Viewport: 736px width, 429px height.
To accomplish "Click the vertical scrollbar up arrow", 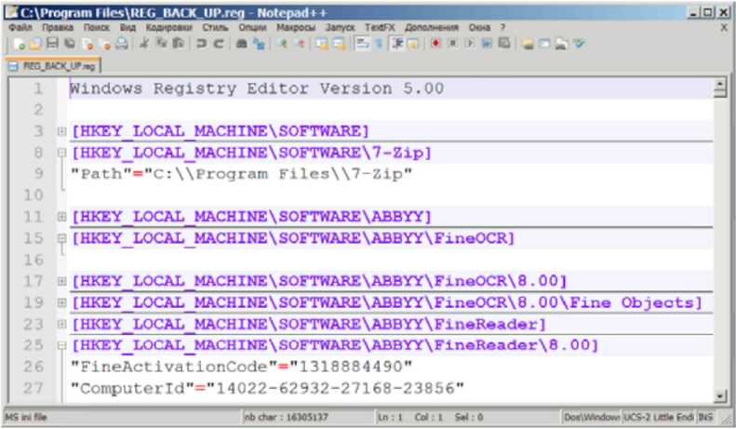I will tap(720, 85).
